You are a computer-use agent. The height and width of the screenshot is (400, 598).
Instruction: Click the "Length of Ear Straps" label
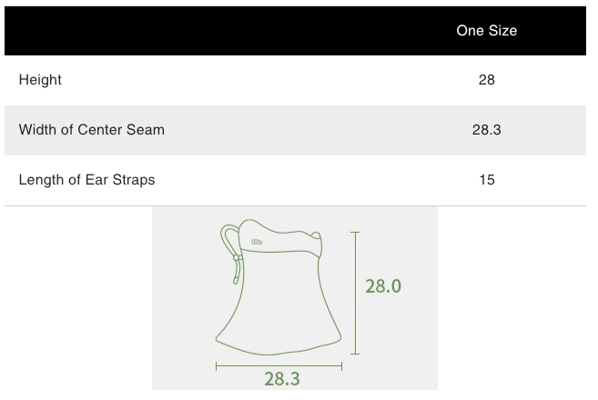coord(86,180)
